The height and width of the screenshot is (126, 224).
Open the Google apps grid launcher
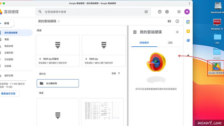point(179,12)
